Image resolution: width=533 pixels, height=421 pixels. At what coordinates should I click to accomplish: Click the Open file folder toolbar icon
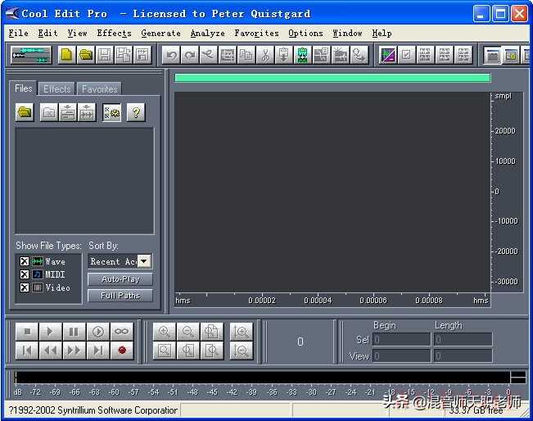[85, 55]
